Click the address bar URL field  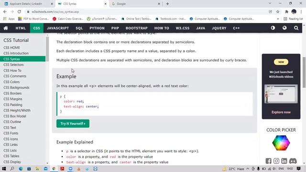tap(146, 11)
